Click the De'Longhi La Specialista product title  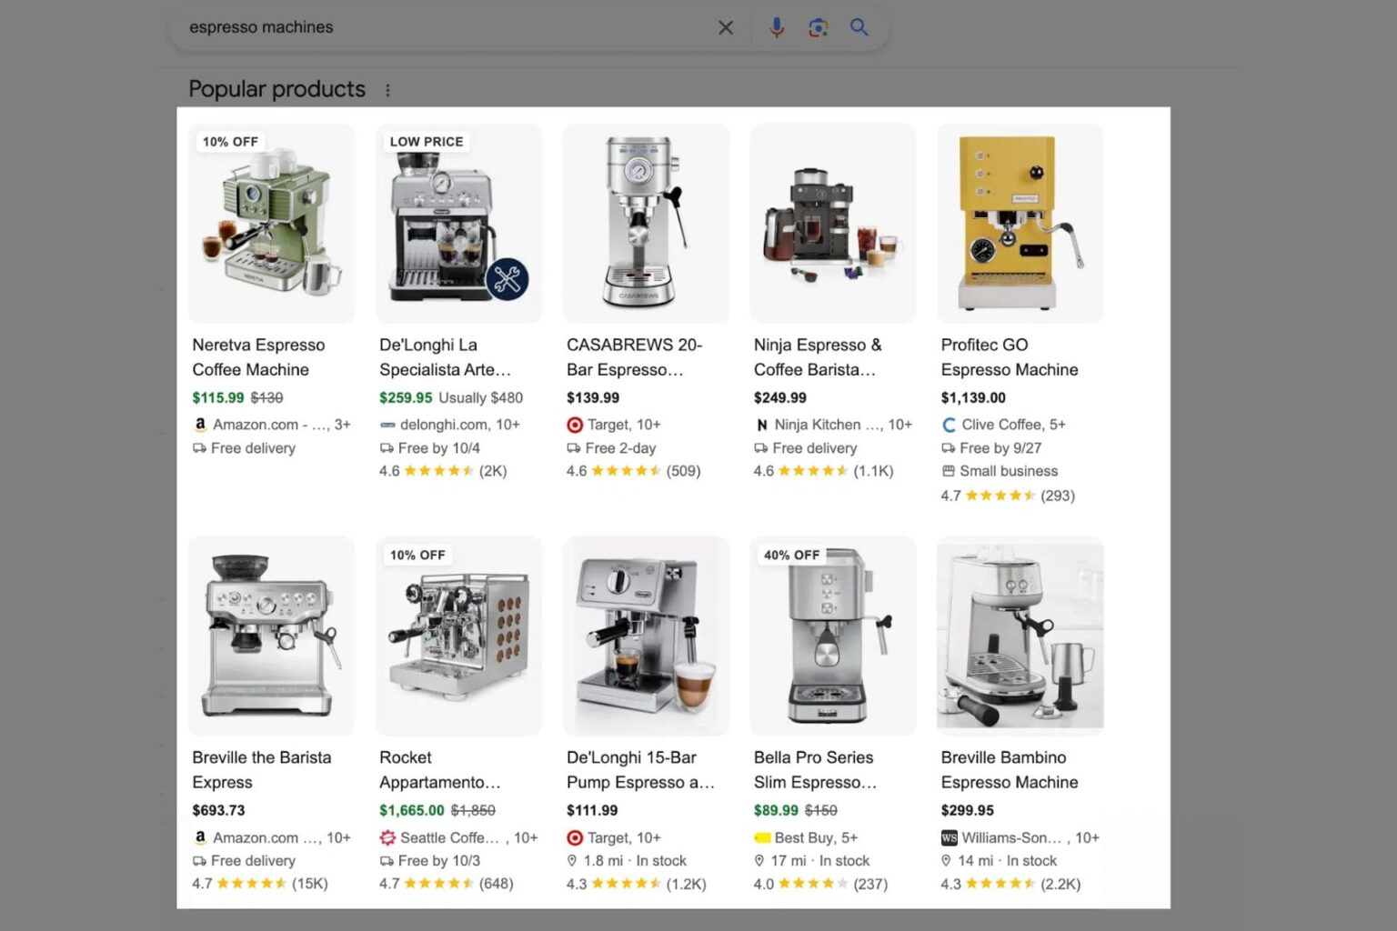[445, 356]
